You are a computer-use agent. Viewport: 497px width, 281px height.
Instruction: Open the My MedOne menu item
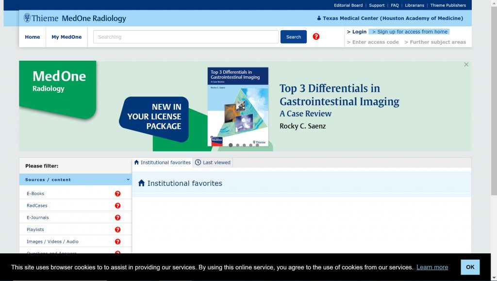[x=66, y=37]
